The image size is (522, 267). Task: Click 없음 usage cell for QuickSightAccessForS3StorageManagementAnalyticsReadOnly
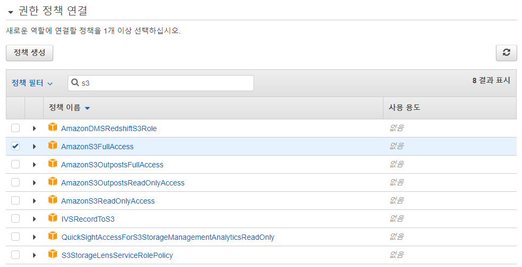396,237
